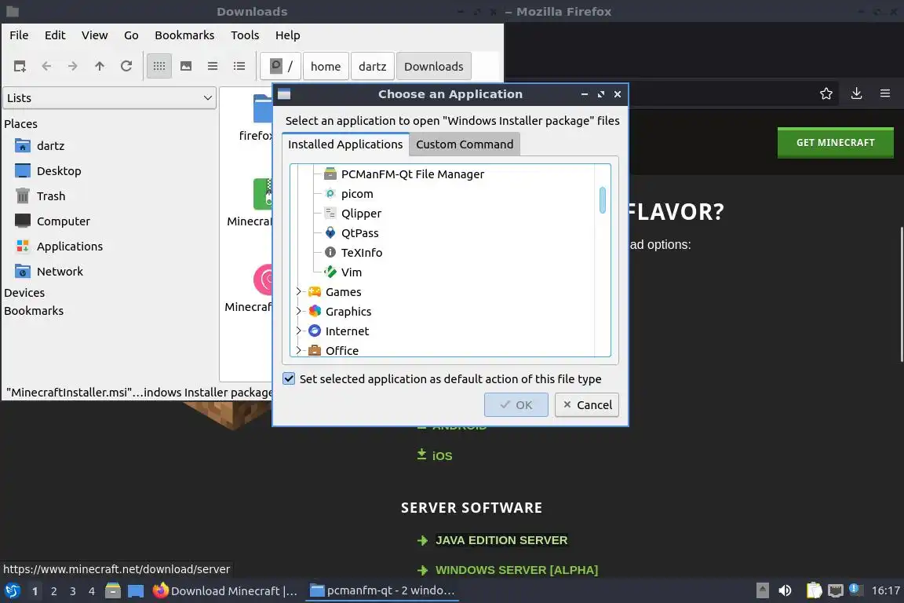Expand the Graphics category

pyautogui.click(x=299, y=312)
